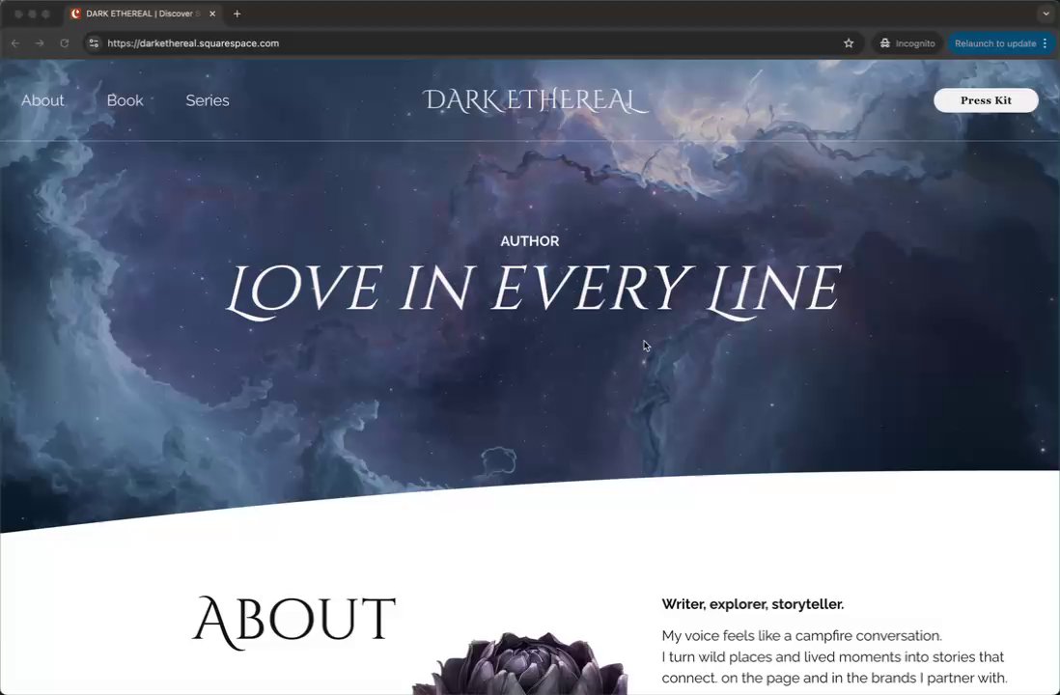Expand the tab search chevron
The image size is (1060, 695).
coord(1046,14)
